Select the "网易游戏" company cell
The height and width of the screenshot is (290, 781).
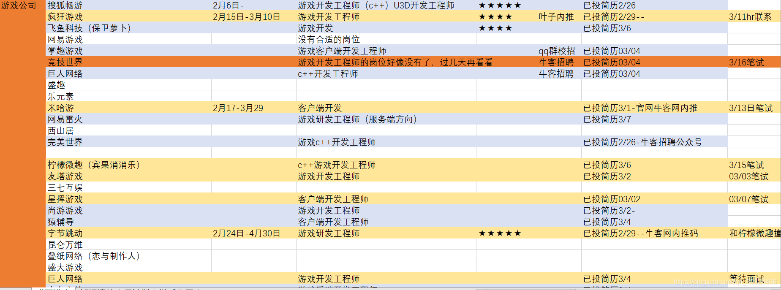tap(129, 39)
